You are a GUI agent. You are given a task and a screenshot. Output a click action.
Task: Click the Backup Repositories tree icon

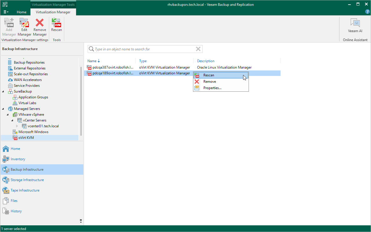tap(10, 62)
